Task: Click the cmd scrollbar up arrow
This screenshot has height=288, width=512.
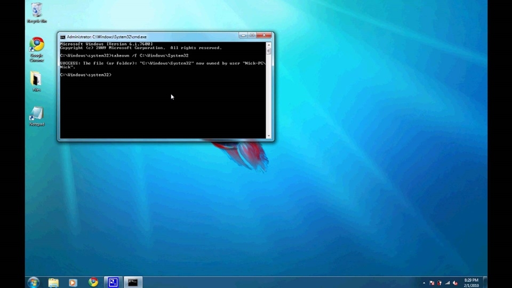Action: [x=269, y=45]
